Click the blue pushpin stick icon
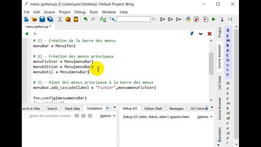This screenshot has width=261, height=147. click(192, 33)
